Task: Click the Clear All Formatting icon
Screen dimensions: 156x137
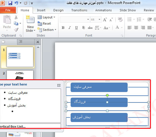Action: pyautogui.click(x=120, y=20)
